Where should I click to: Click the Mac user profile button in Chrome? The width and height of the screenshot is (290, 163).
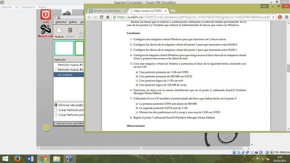(265, 6)
